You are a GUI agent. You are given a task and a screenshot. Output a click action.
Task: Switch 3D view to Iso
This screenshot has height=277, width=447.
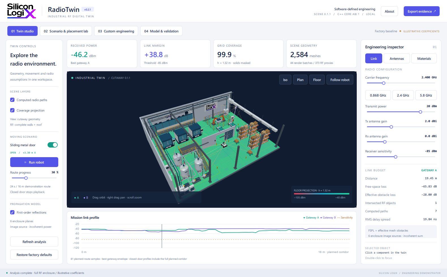click(285, 80)
